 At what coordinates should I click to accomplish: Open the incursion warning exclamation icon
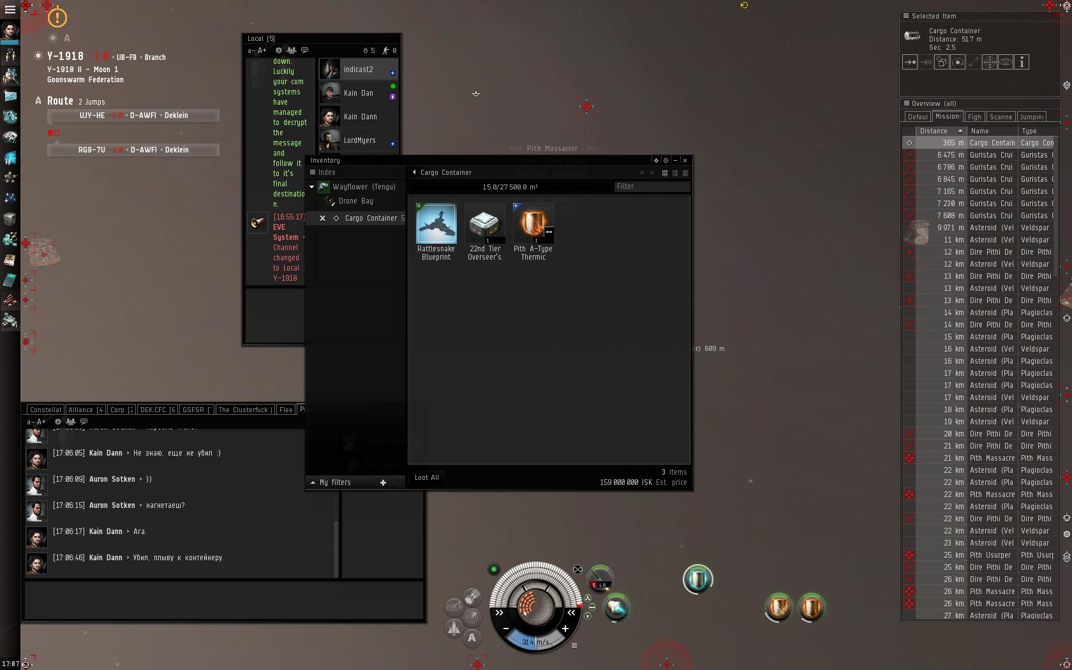click(57, 17)
